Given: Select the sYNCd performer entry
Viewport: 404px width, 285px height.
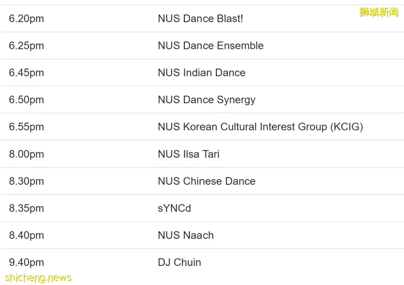Looking at the screenshot, I should 174,208.
